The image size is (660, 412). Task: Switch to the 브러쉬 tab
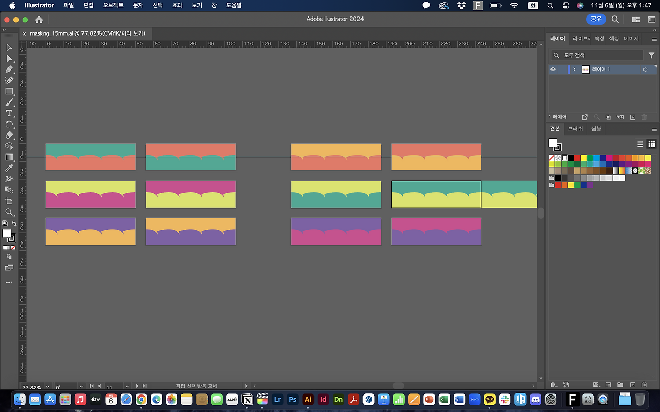coord(575,129)
